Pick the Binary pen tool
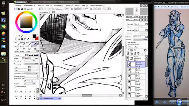 22,51
